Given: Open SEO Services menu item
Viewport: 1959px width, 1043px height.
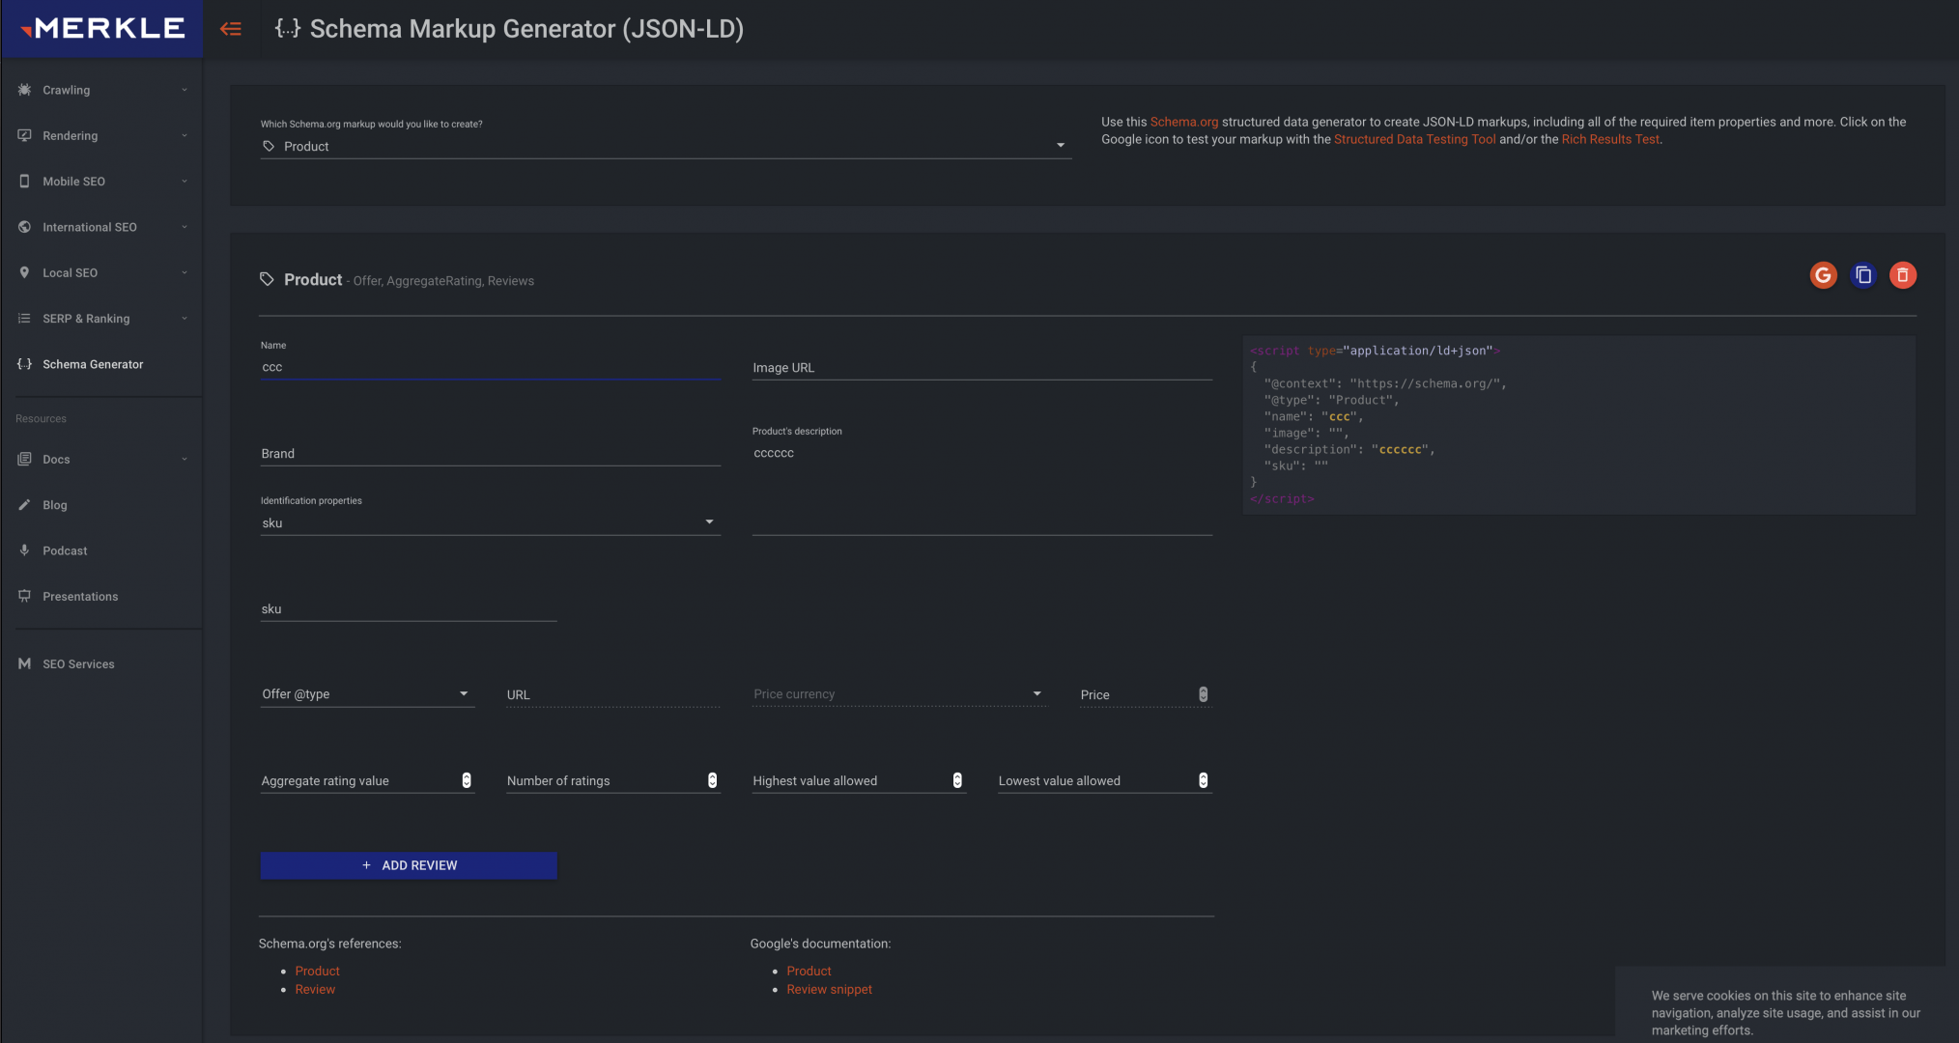Looking at the screenshot, I should 101,663.
